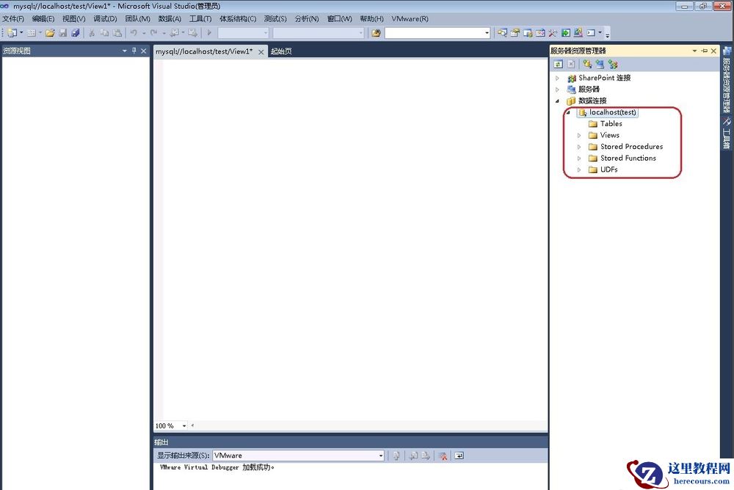
Task: Click the Clear All output icon
Action: point(443,456)
